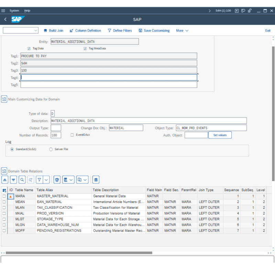
Task: Disable the Tag MetaData checkbox
Action: coord(85,48)
